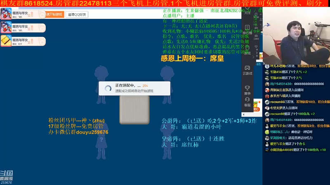
Task: Click the gray face-down card under the matching dialog
Action: click(x=134, y=110)
